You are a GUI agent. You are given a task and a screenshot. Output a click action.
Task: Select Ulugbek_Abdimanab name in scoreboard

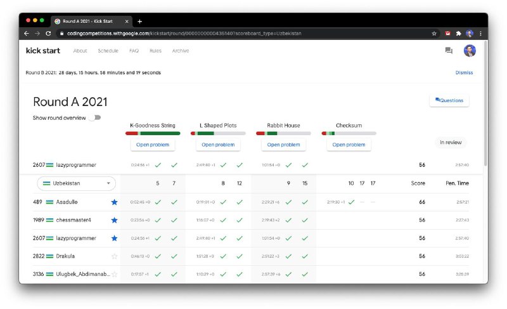pos(83,274)
